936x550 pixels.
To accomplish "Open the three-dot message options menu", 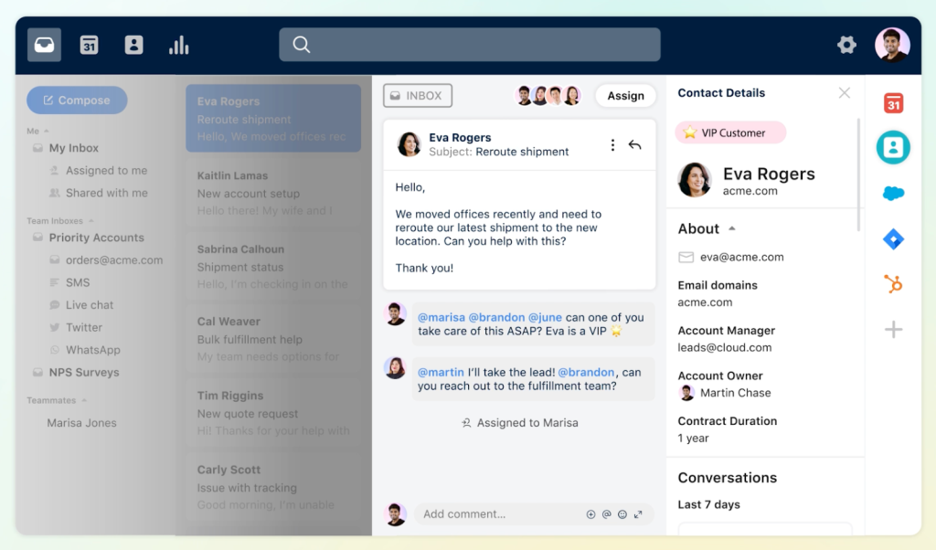I will (612, 144).
